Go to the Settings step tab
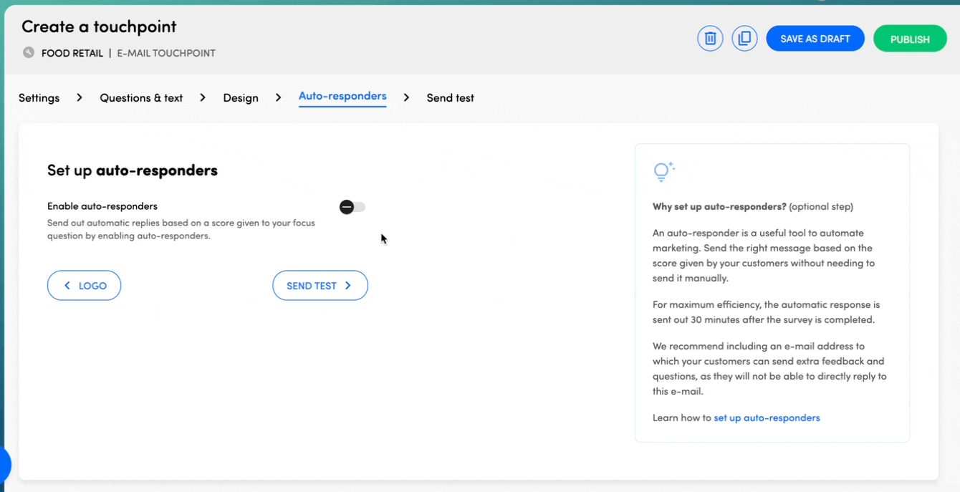The width and height of the screenshot is (960, 492). pyautogui.click(x=39, y=97)
